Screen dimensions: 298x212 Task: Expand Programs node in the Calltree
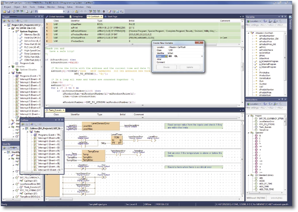(31, 135)
